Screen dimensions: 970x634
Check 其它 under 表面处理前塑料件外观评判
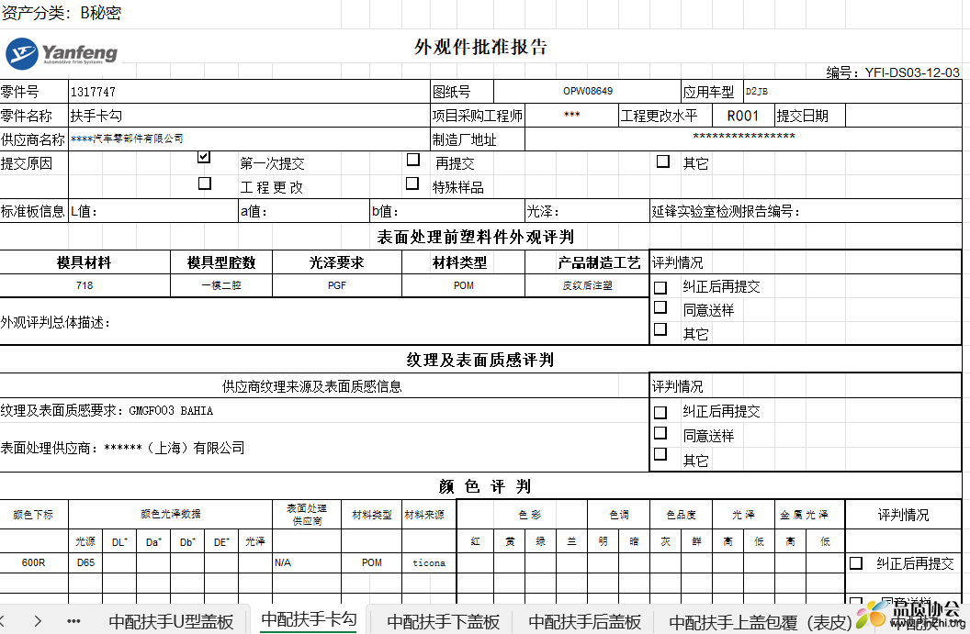pos(660,328)
